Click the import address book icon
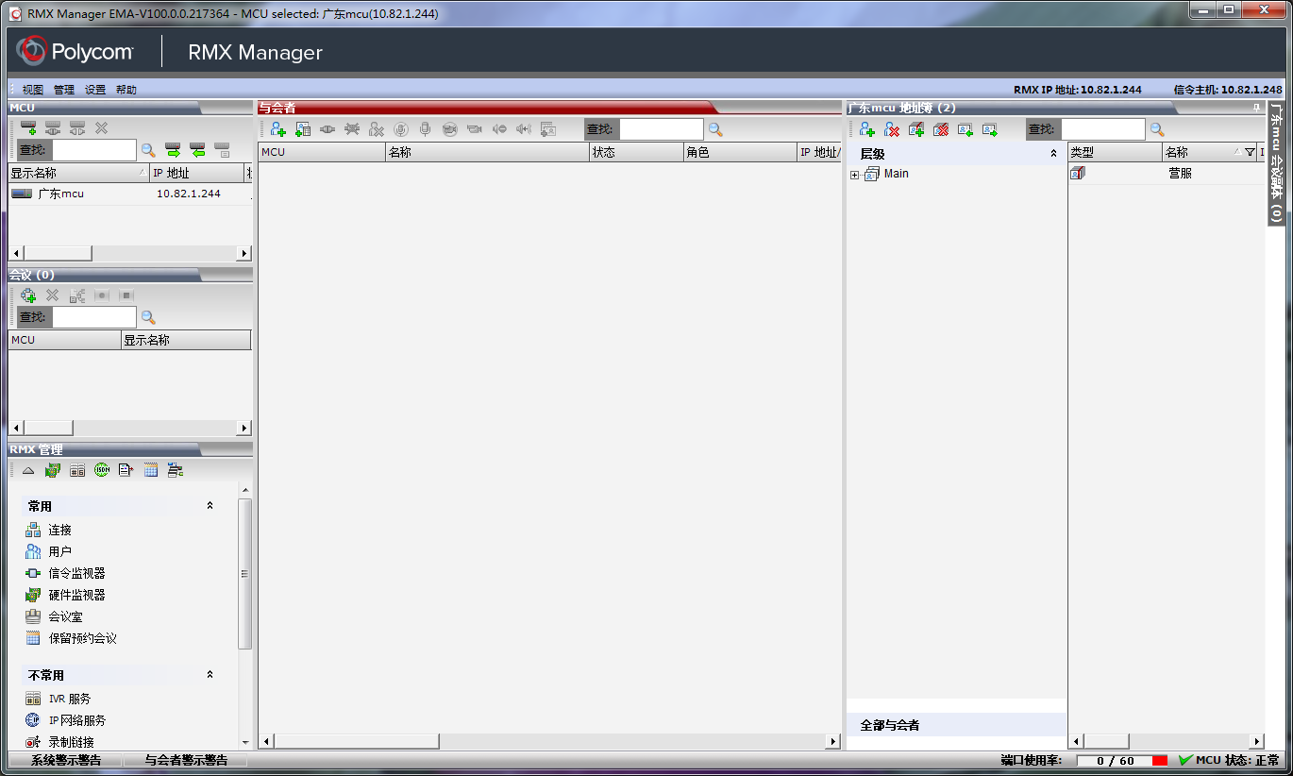 click(965, 129)
